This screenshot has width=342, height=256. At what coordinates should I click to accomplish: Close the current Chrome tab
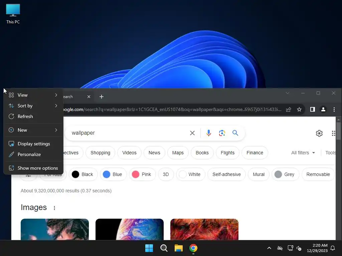(89, 97)
